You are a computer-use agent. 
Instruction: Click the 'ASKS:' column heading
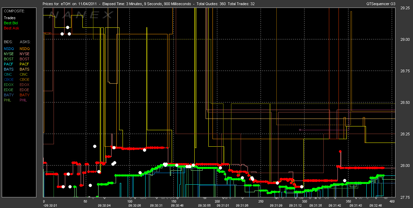point(25,42)
